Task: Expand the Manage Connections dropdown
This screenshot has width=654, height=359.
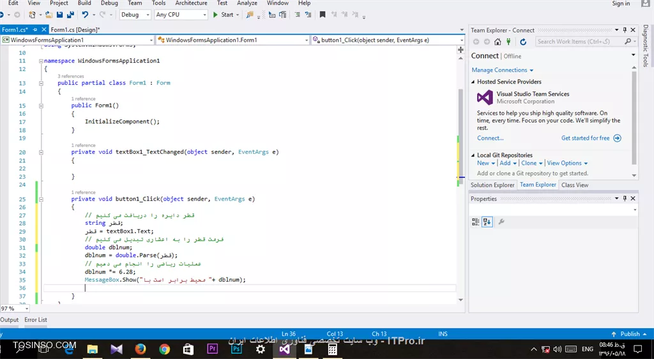Action: 503,70
